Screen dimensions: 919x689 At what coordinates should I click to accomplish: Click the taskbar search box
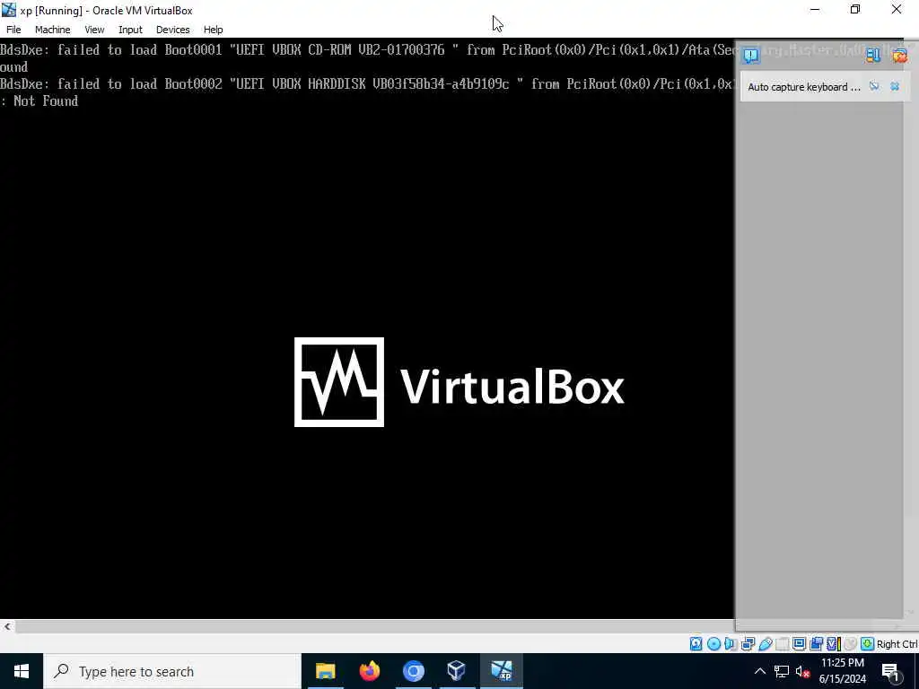(x=172, y=671)
